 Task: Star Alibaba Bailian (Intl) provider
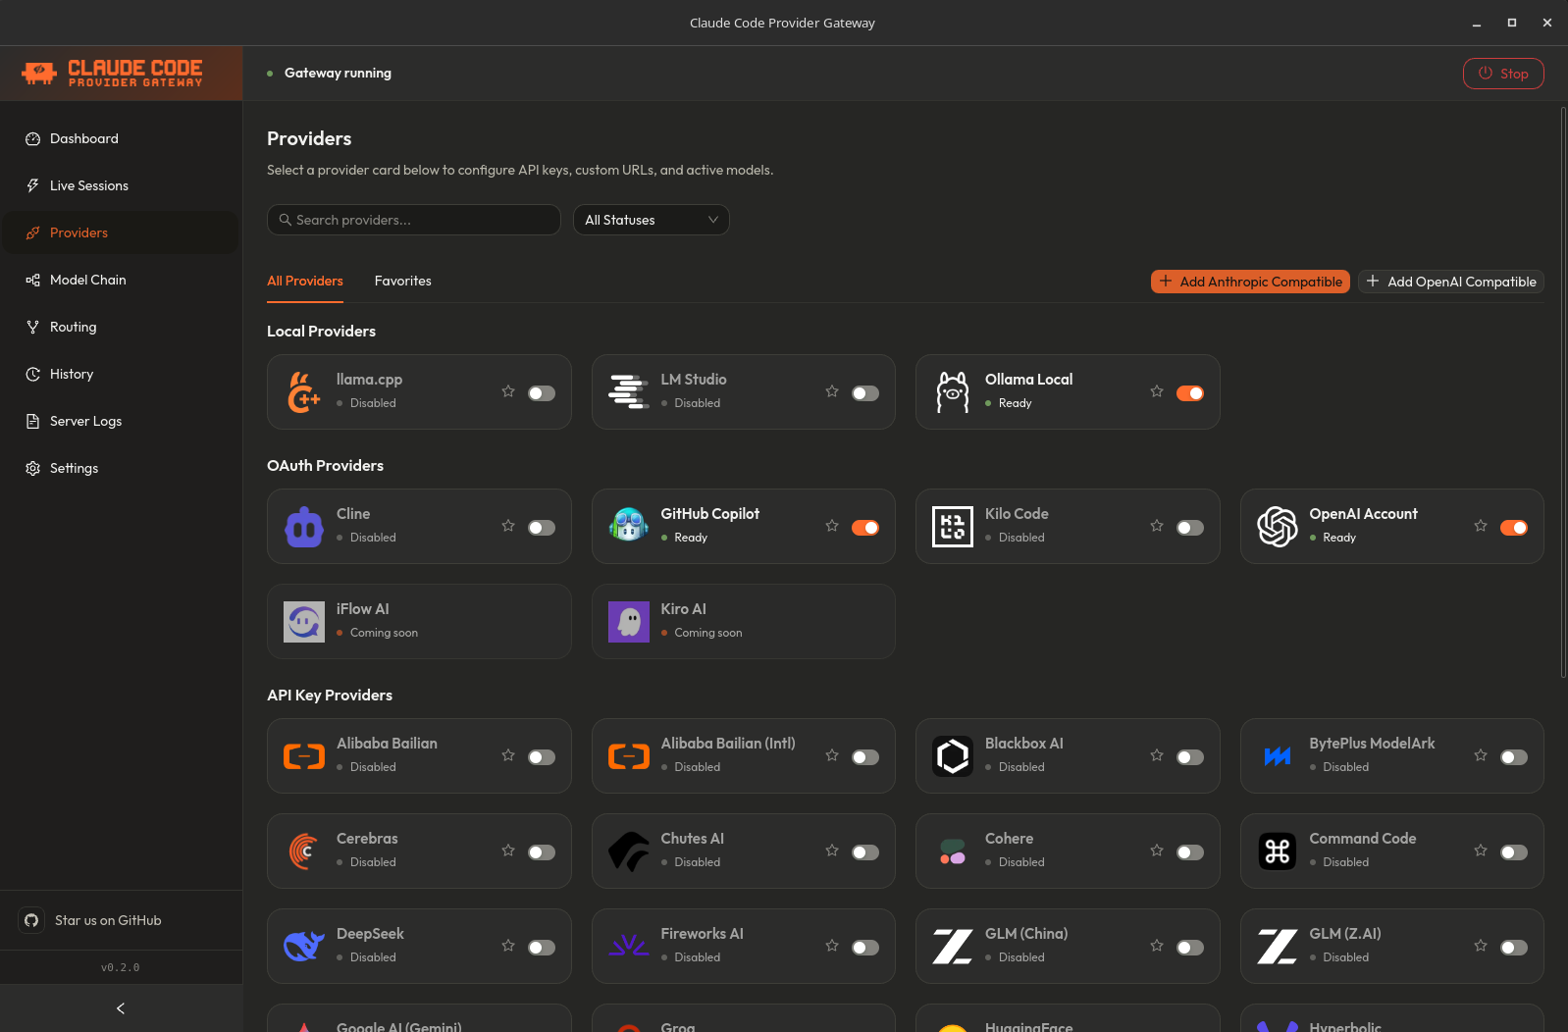(832, 755)
